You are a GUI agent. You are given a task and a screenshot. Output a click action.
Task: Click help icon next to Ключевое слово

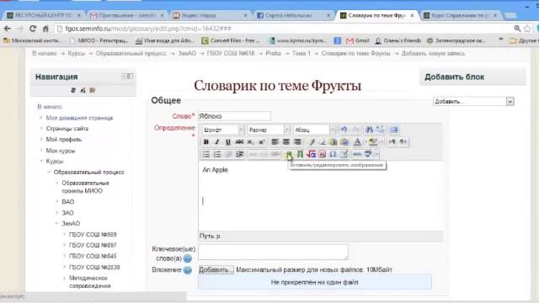(187, 258)
